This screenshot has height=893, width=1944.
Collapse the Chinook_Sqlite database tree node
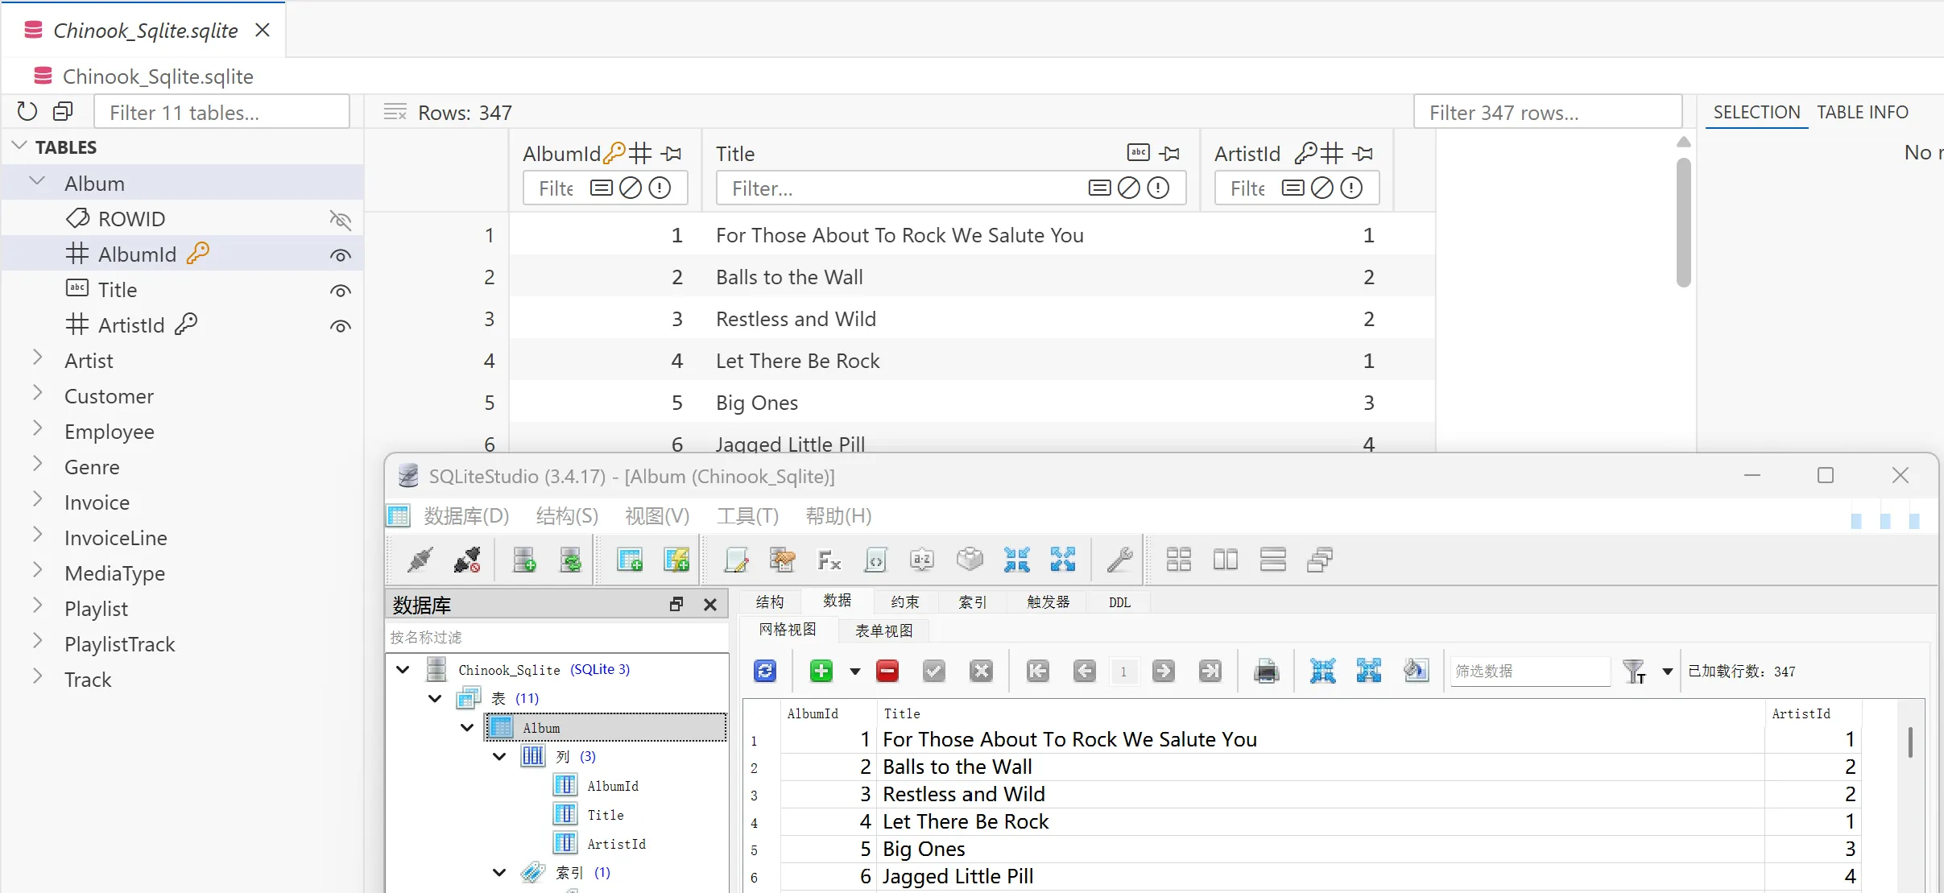403,669
